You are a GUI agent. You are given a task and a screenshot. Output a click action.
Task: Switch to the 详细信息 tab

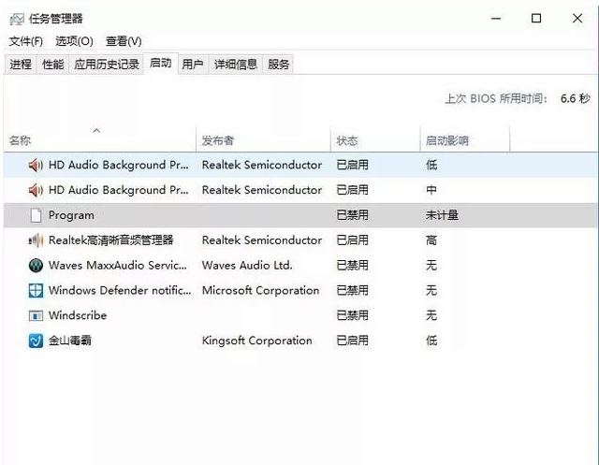[236, 65]
